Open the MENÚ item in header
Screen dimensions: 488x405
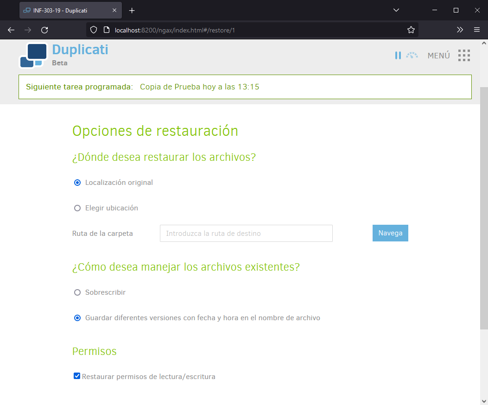[x=438, y=56]
